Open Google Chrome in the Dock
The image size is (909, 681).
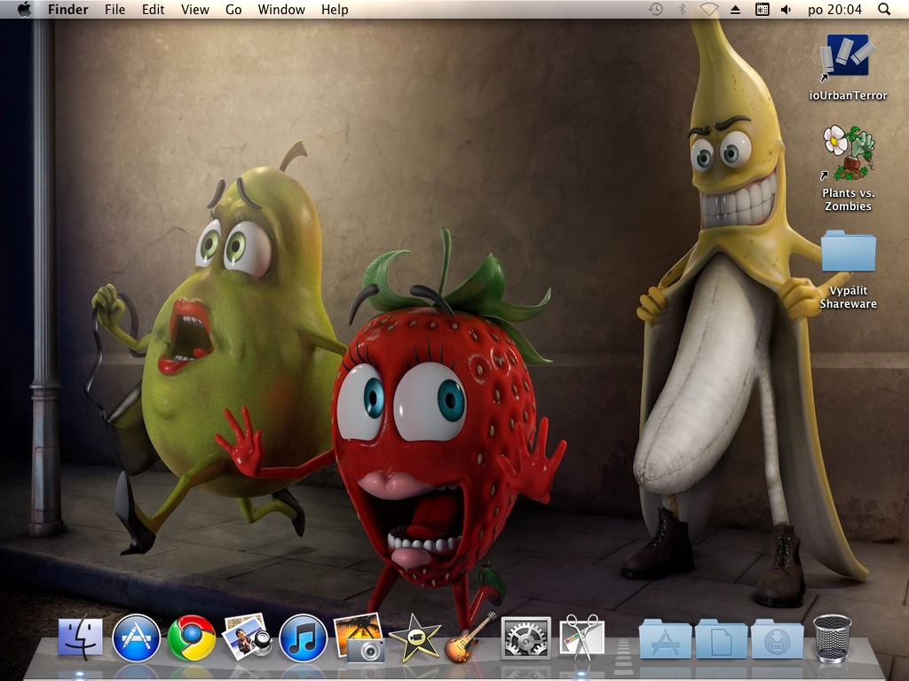point(192,638)
